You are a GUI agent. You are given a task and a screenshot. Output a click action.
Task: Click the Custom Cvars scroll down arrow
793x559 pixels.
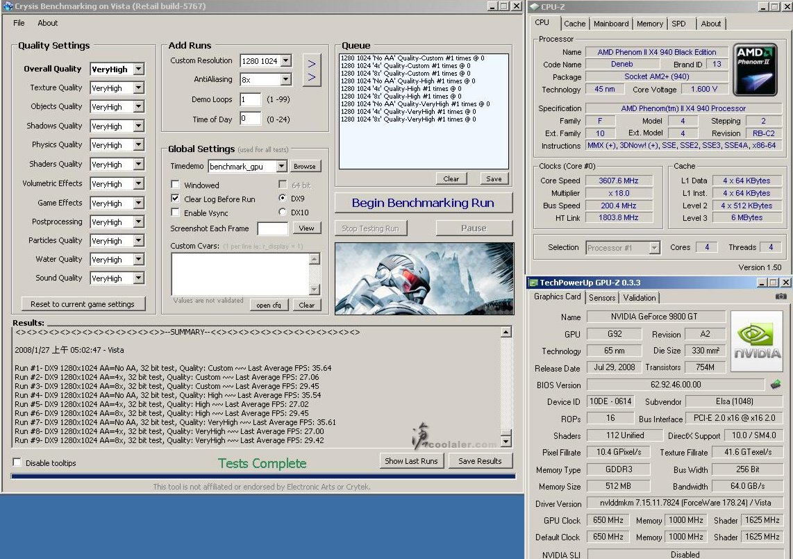click(315, 290)
